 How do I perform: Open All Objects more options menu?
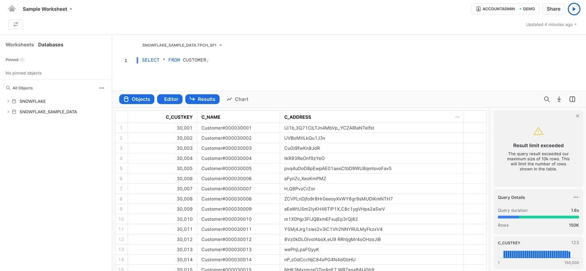102,88
